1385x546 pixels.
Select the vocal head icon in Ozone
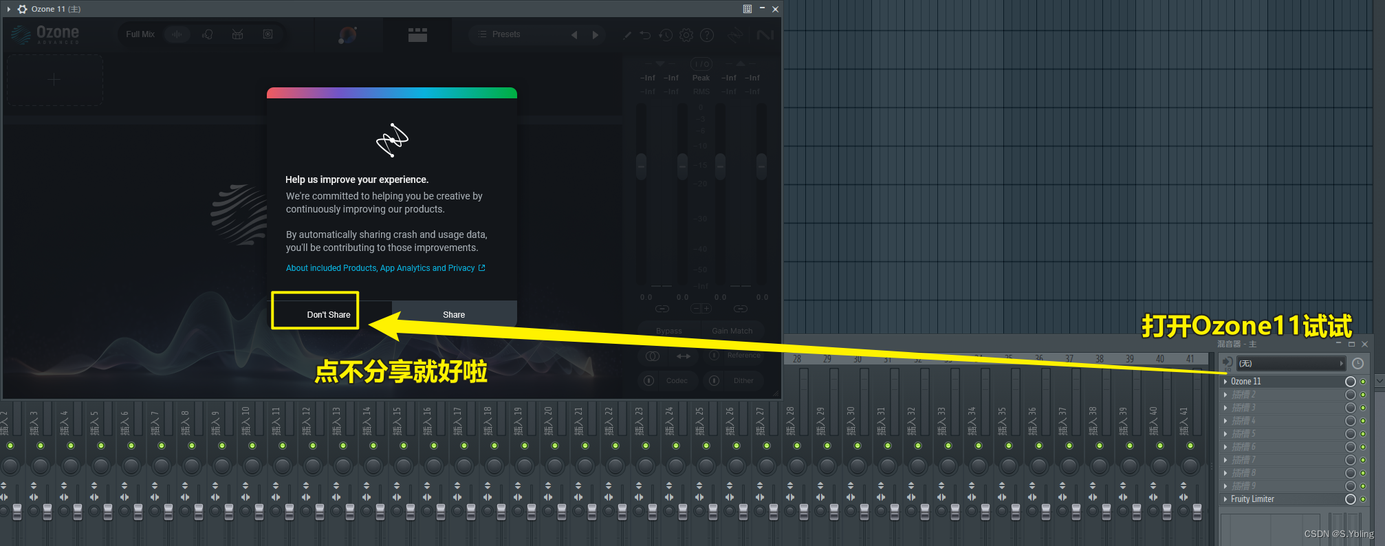pos(208,34)
